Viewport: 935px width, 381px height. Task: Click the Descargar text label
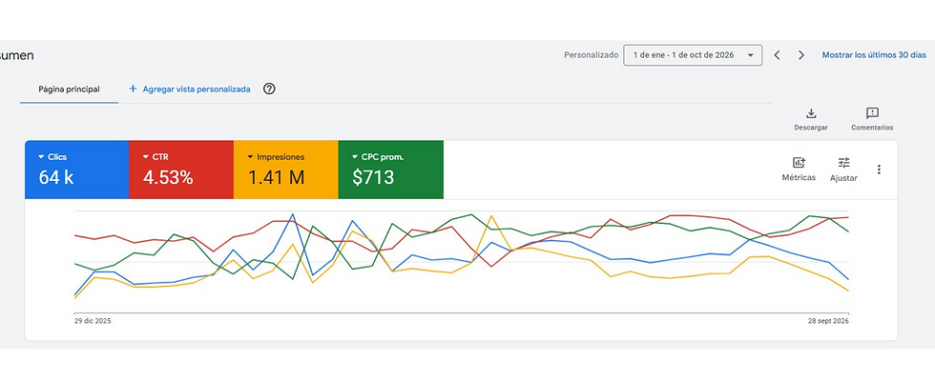coord(810,128)
